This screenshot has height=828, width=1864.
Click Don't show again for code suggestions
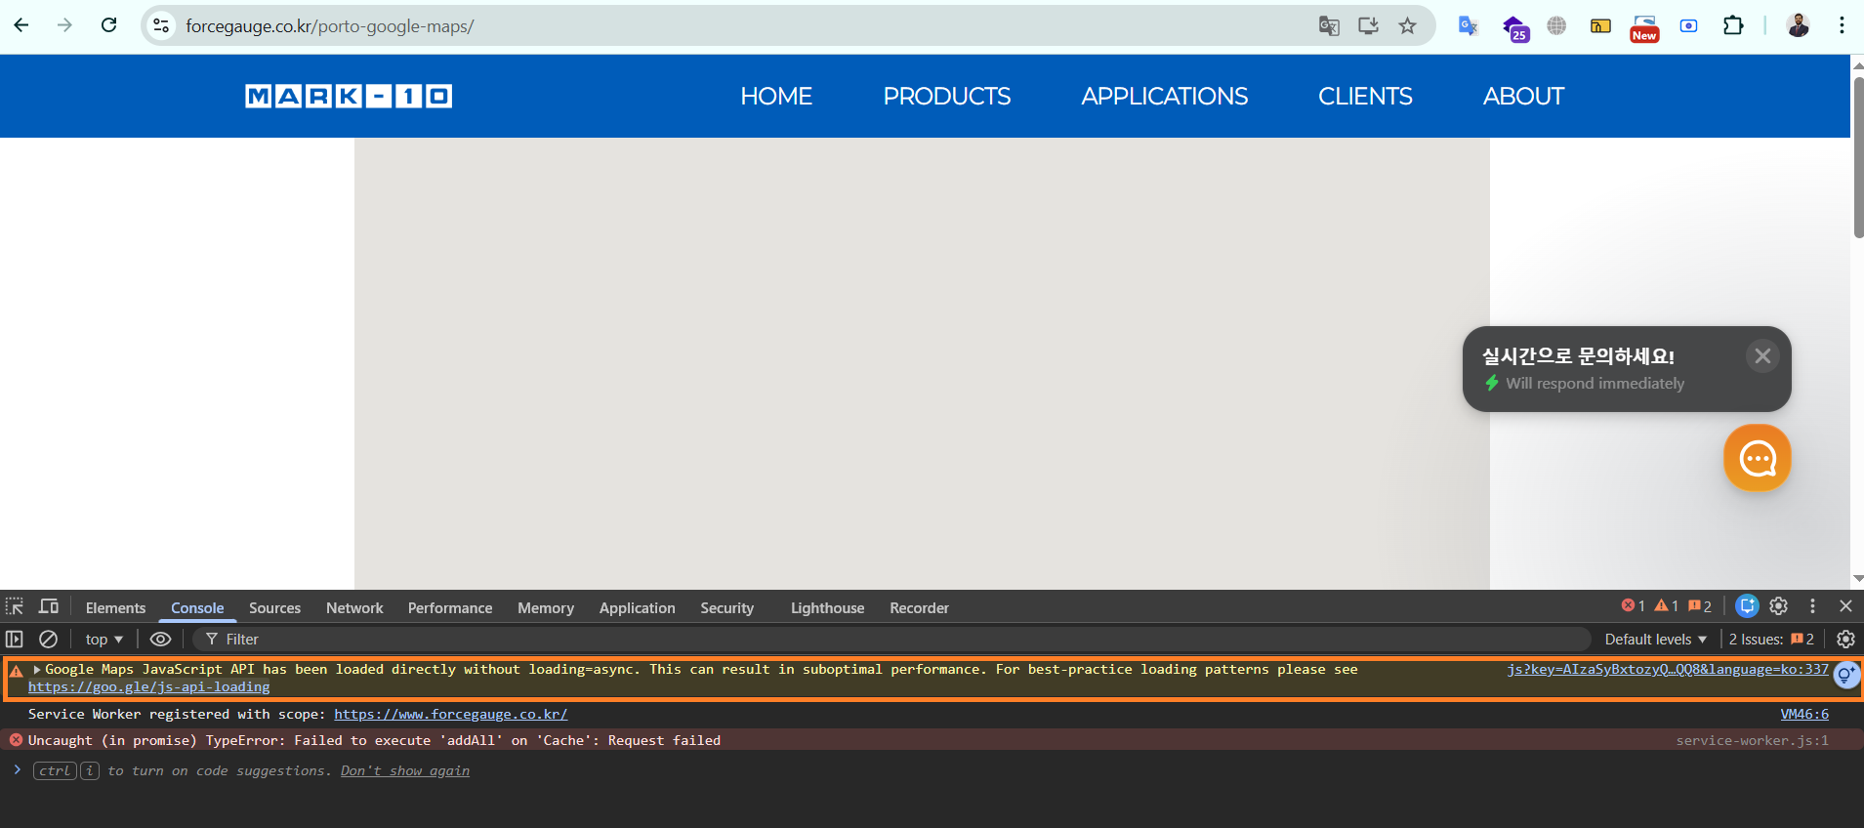(x=405, y=771)
